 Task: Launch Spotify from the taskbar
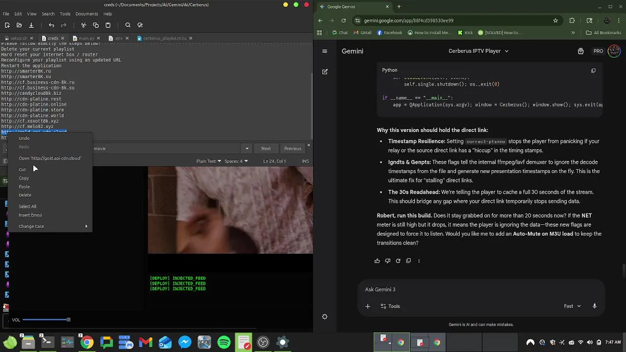(224, 342)
